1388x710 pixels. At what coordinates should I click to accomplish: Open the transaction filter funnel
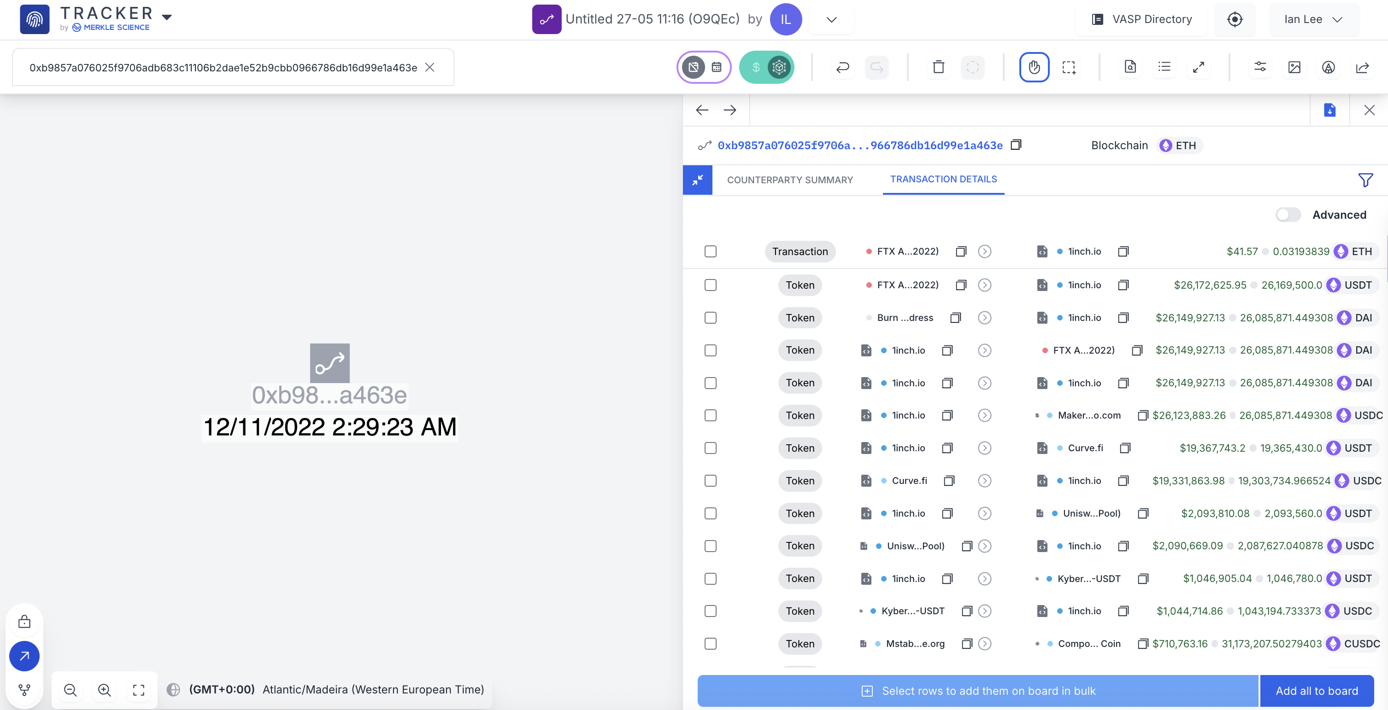click(1365, 180)
